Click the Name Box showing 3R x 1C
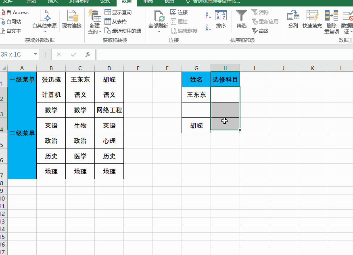This screenshot has width=353, height=255. 16,54
